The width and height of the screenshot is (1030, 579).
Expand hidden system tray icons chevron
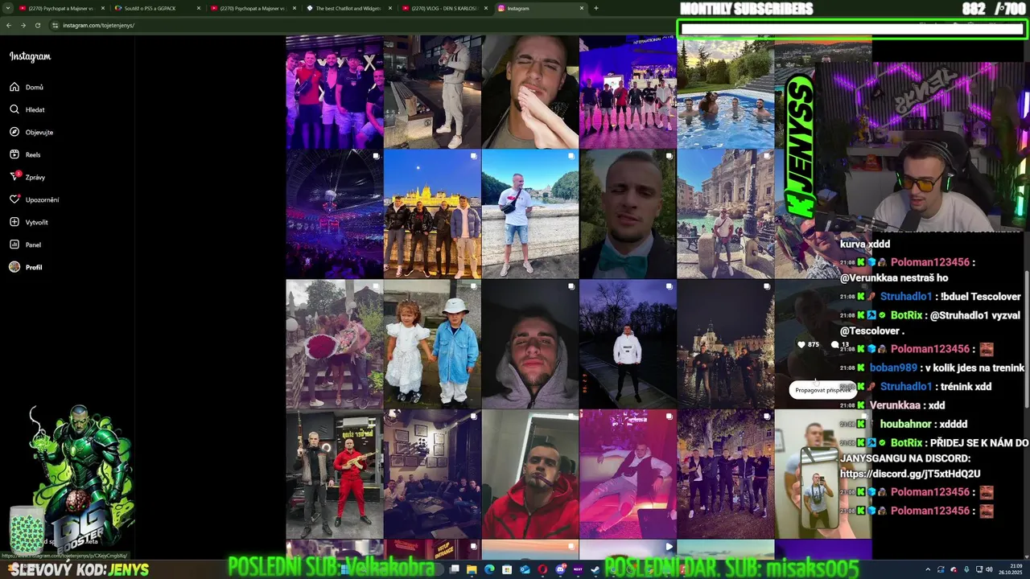point(928,569)
